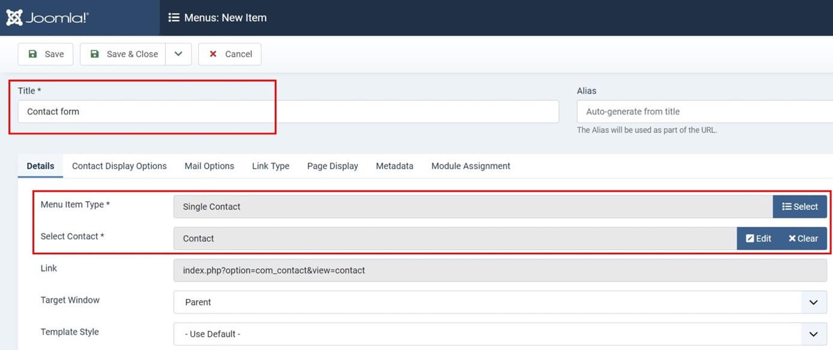Click the Link field label
833x350 pixels.
tap(49, 268)
